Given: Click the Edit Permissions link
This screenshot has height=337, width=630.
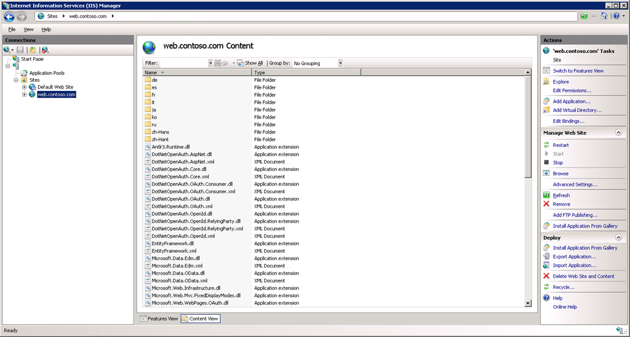Looking at the screenshot, I should point(572,90).
